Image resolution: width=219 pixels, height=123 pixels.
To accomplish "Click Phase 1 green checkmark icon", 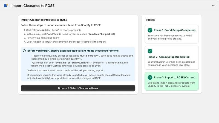I will [x=150, y=30].
